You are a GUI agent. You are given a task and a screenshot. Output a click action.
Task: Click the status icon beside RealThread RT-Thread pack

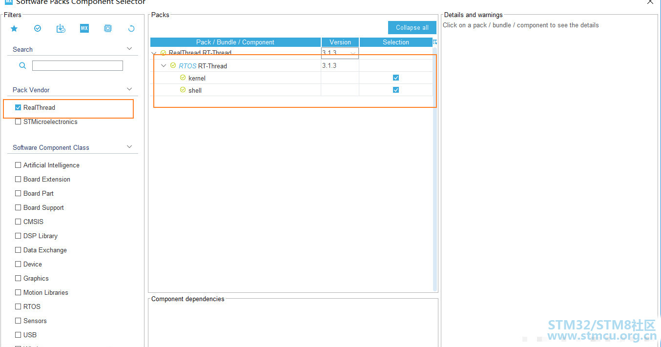[163, 53]
